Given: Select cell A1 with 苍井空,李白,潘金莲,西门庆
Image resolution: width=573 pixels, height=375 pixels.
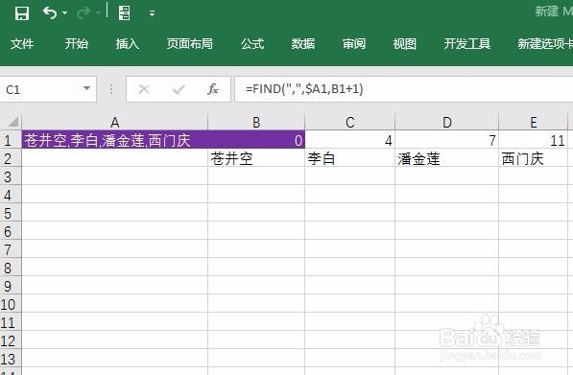Looking at the screenshot, I should 115,140.
